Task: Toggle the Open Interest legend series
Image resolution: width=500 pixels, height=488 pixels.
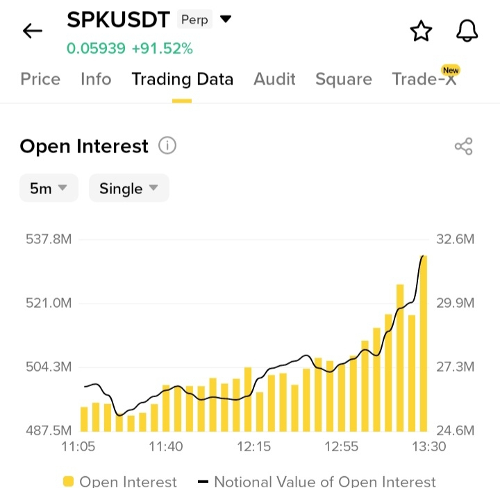Action: (120, 482)
